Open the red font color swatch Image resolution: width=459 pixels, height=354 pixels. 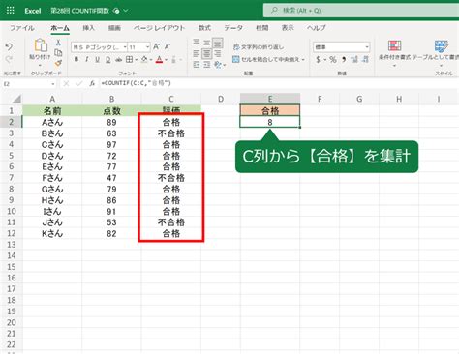tap(159, 59)
